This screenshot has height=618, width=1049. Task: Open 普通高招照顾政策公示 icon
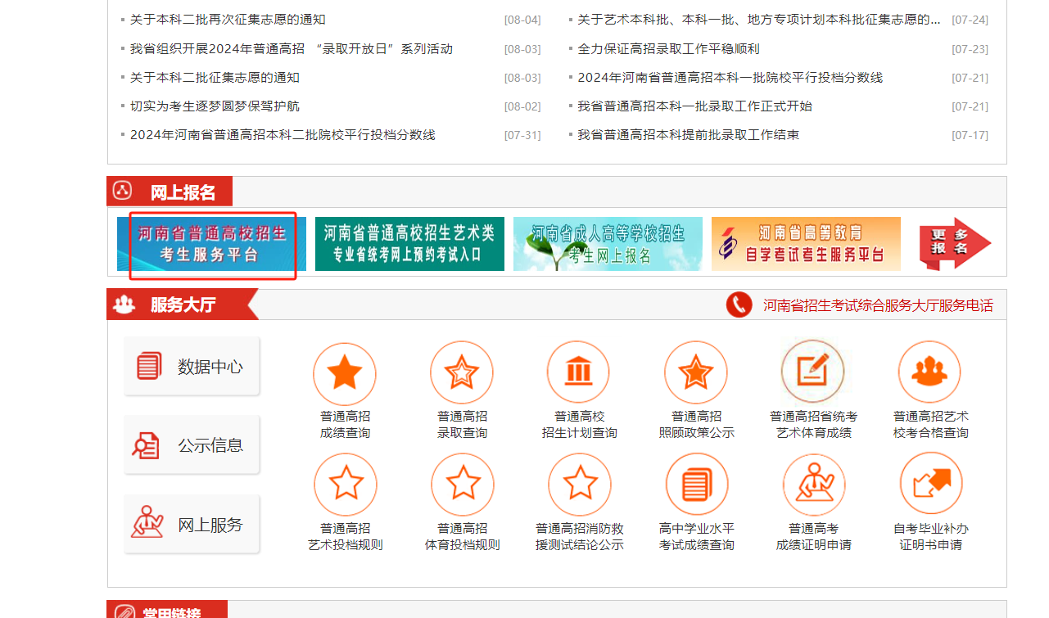(696, 373)
